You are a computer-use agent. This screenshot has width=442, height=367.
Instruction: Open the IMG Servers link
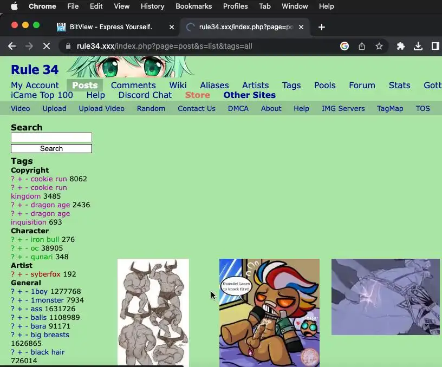click(343, 108)
